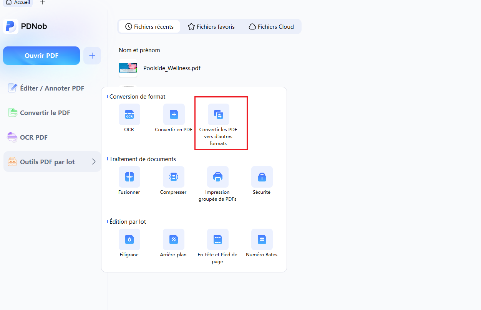Open Poolside_Wellness.pdf thumbnail
481x310 pixels.
point(128,68)
